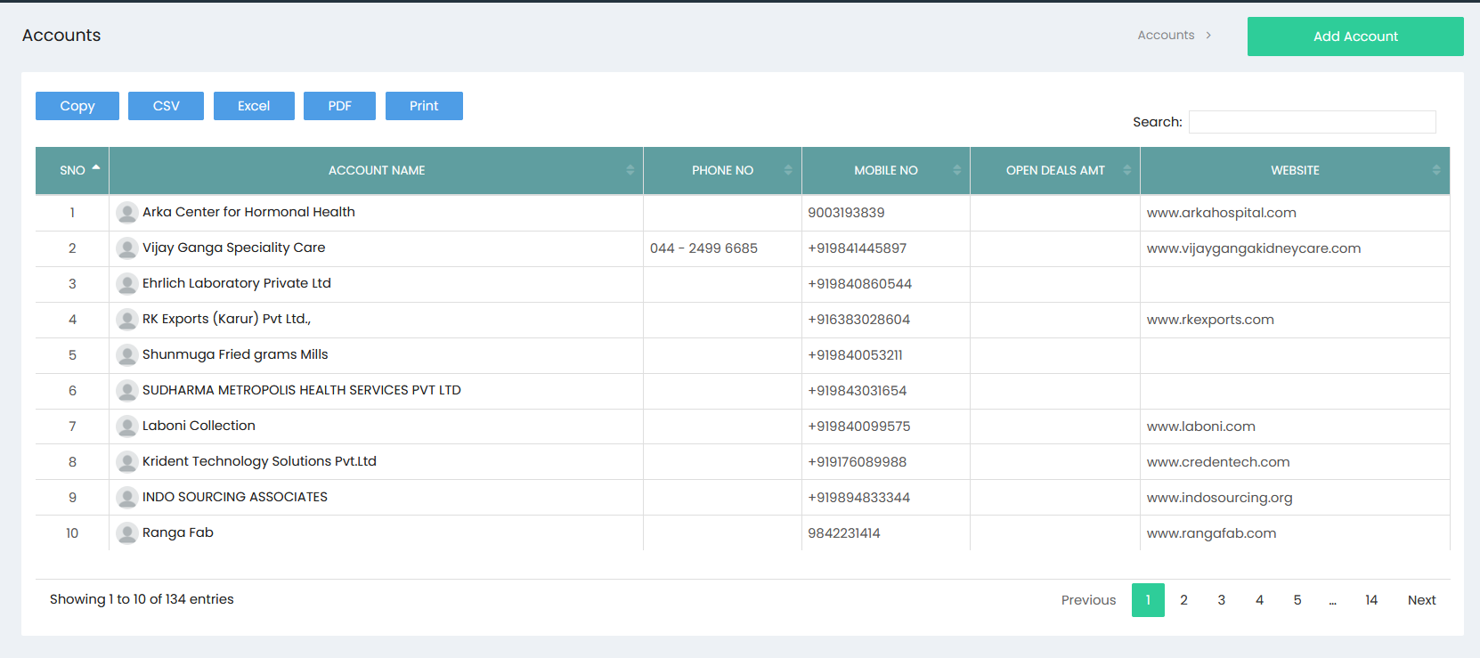
Task: Sort by Open Deals Amt column
Action: [1055, 170]
